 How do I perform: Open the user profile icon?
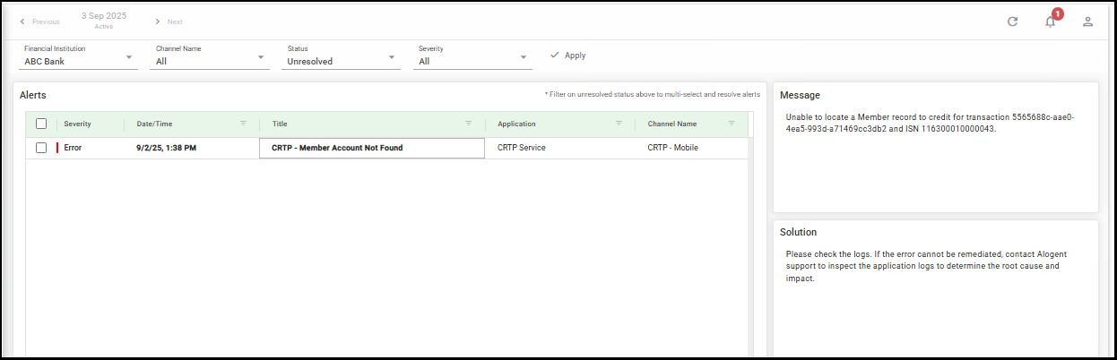1087,21
